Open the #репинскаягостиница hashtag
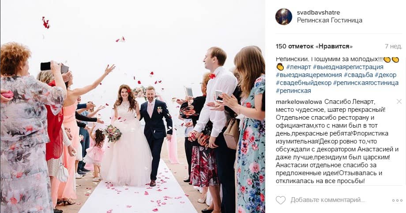This screenshot has width=406, height=213. point(365,83)
